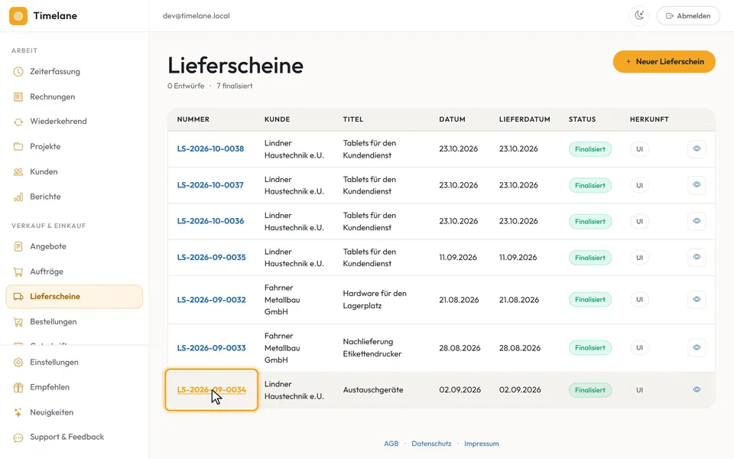Image resolution: width=734 pixels, height=459 pixels.
Task: Click title 'Hardware für den Lagerplatz'
Action: point(375,299)
